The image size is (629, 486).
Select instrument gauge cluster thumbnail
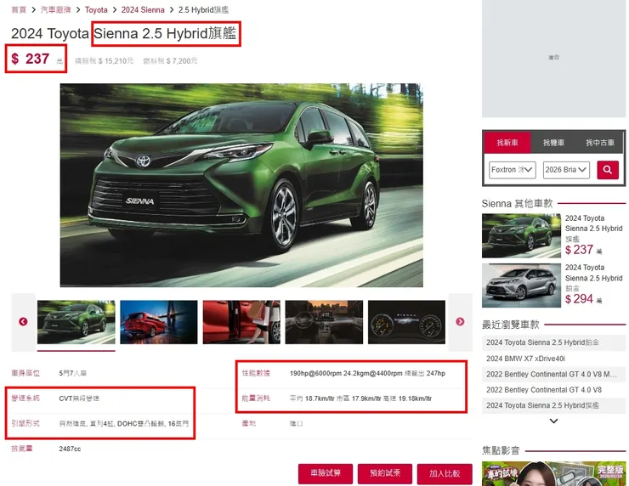tap(407, 322)
